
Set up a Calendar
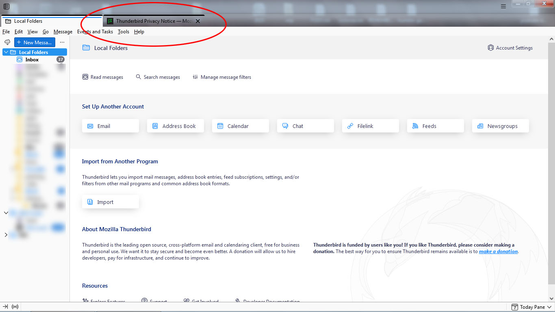241,126
